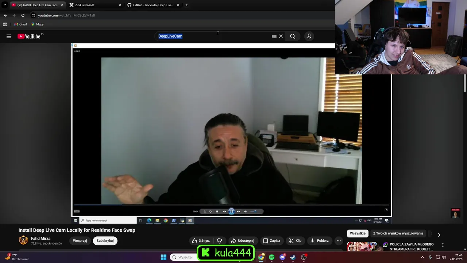
Task: Open Discord from taskbar
Action: [282, 257]
